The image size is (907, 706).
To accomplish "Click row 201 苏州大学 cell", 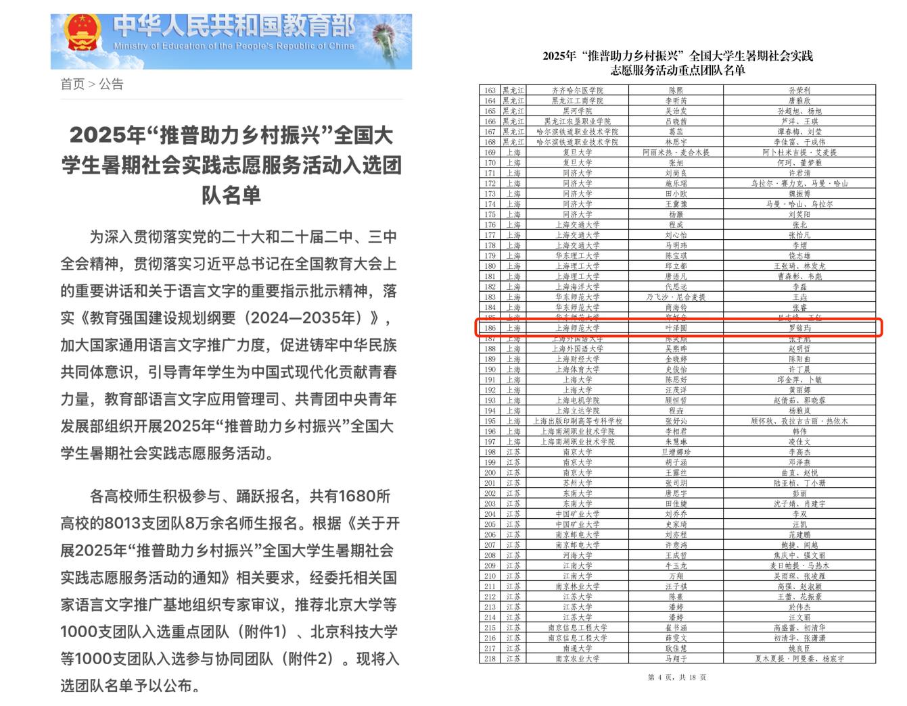I will [x=577, y=483].
